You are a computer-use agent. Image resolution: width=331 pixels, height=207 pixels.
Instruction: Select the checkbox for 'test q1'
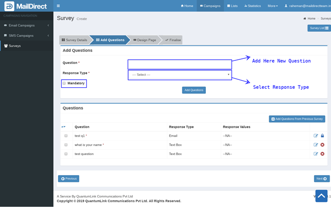coord(66,136)
